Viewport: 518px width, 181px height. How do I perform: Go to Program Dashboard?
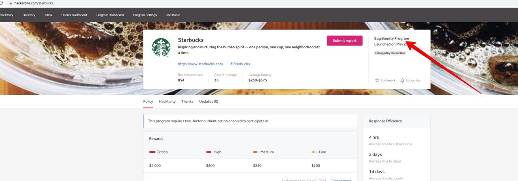coord(110,15)
